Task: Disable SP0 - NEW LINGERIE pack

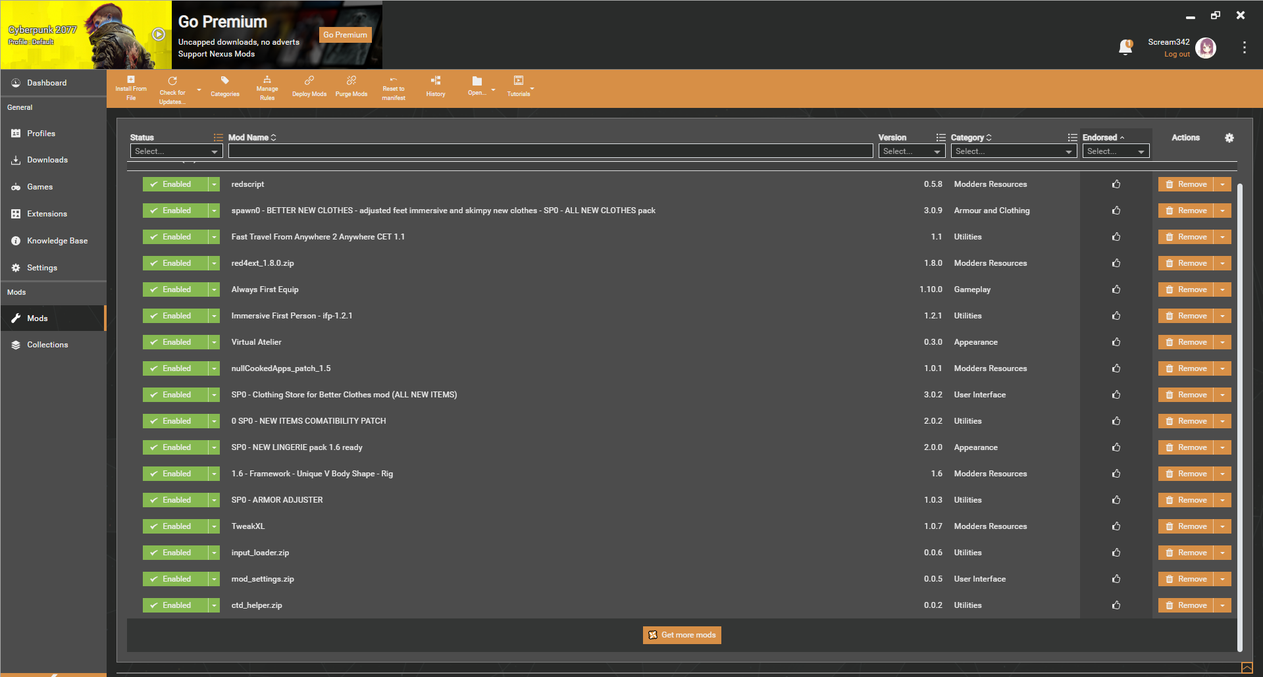Action: click(x=175, y=447)
